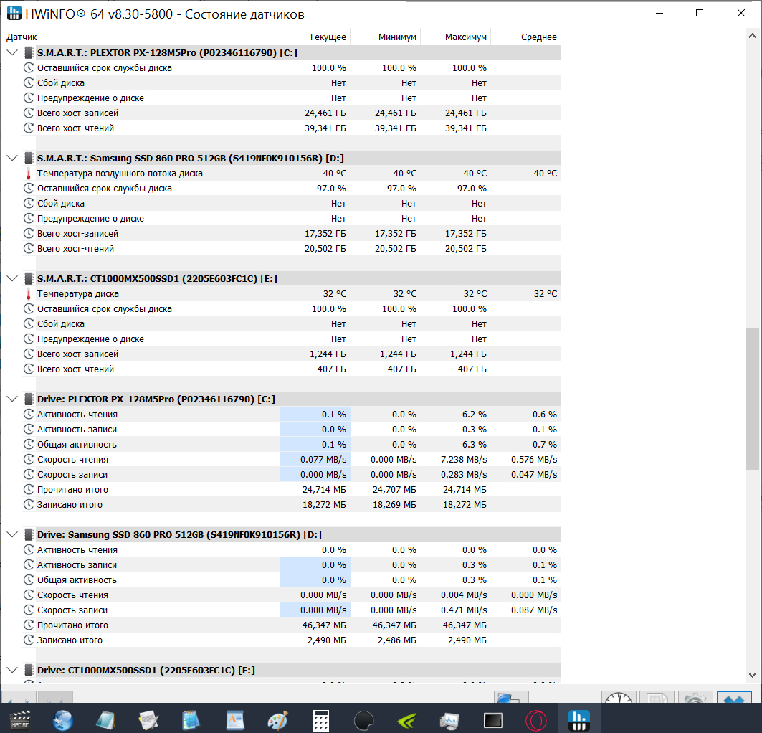Click the 7.238 MB/s maximum read speed value

pyautogui.click(x=464, y=459)
